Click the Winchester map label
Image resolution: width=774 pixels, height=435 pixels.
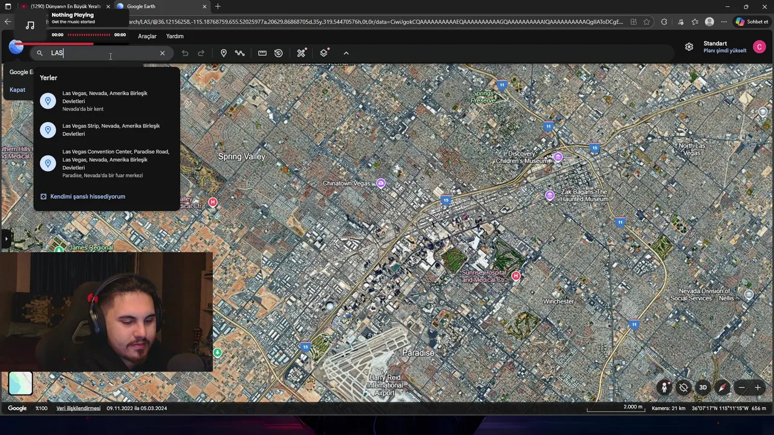point(559,301)
